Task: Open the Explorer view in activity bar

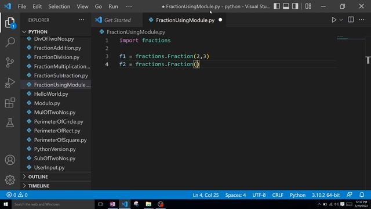Action: click(x=10, y=23)
